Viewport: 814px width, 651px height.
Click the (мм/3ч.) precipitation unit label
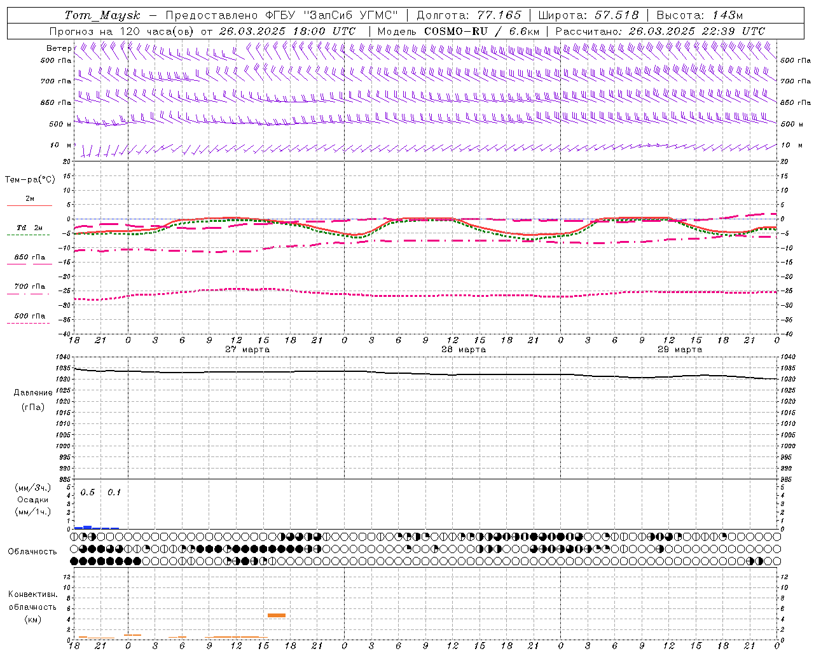[33, 488]
